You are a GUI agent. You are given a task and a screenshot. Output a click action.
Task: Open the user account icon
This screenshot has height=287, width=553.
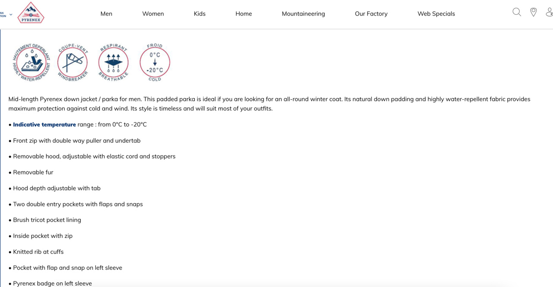(549, 13)
